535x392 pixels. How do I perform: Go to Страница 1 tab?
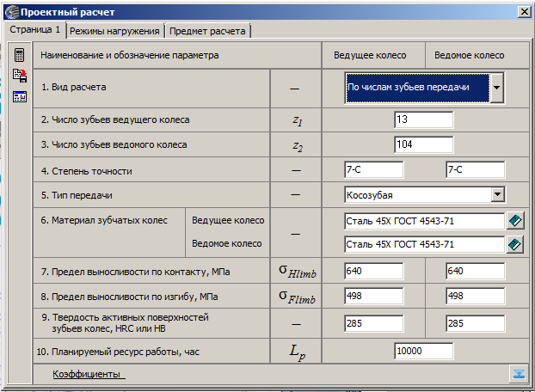click(34, 30)
